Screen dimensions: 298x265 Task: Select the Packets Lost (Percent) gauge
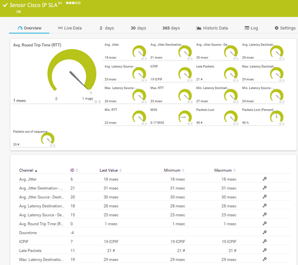[276, 117]
